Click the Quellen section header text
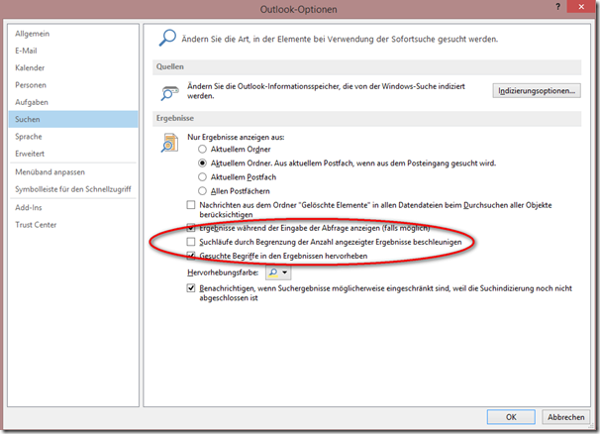600x434 pixels. tap(170, 66)
